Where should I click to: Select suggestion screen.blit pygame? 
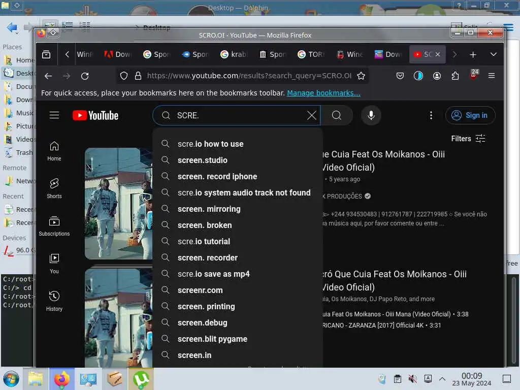pyautogui.click(x=238, y=339)
